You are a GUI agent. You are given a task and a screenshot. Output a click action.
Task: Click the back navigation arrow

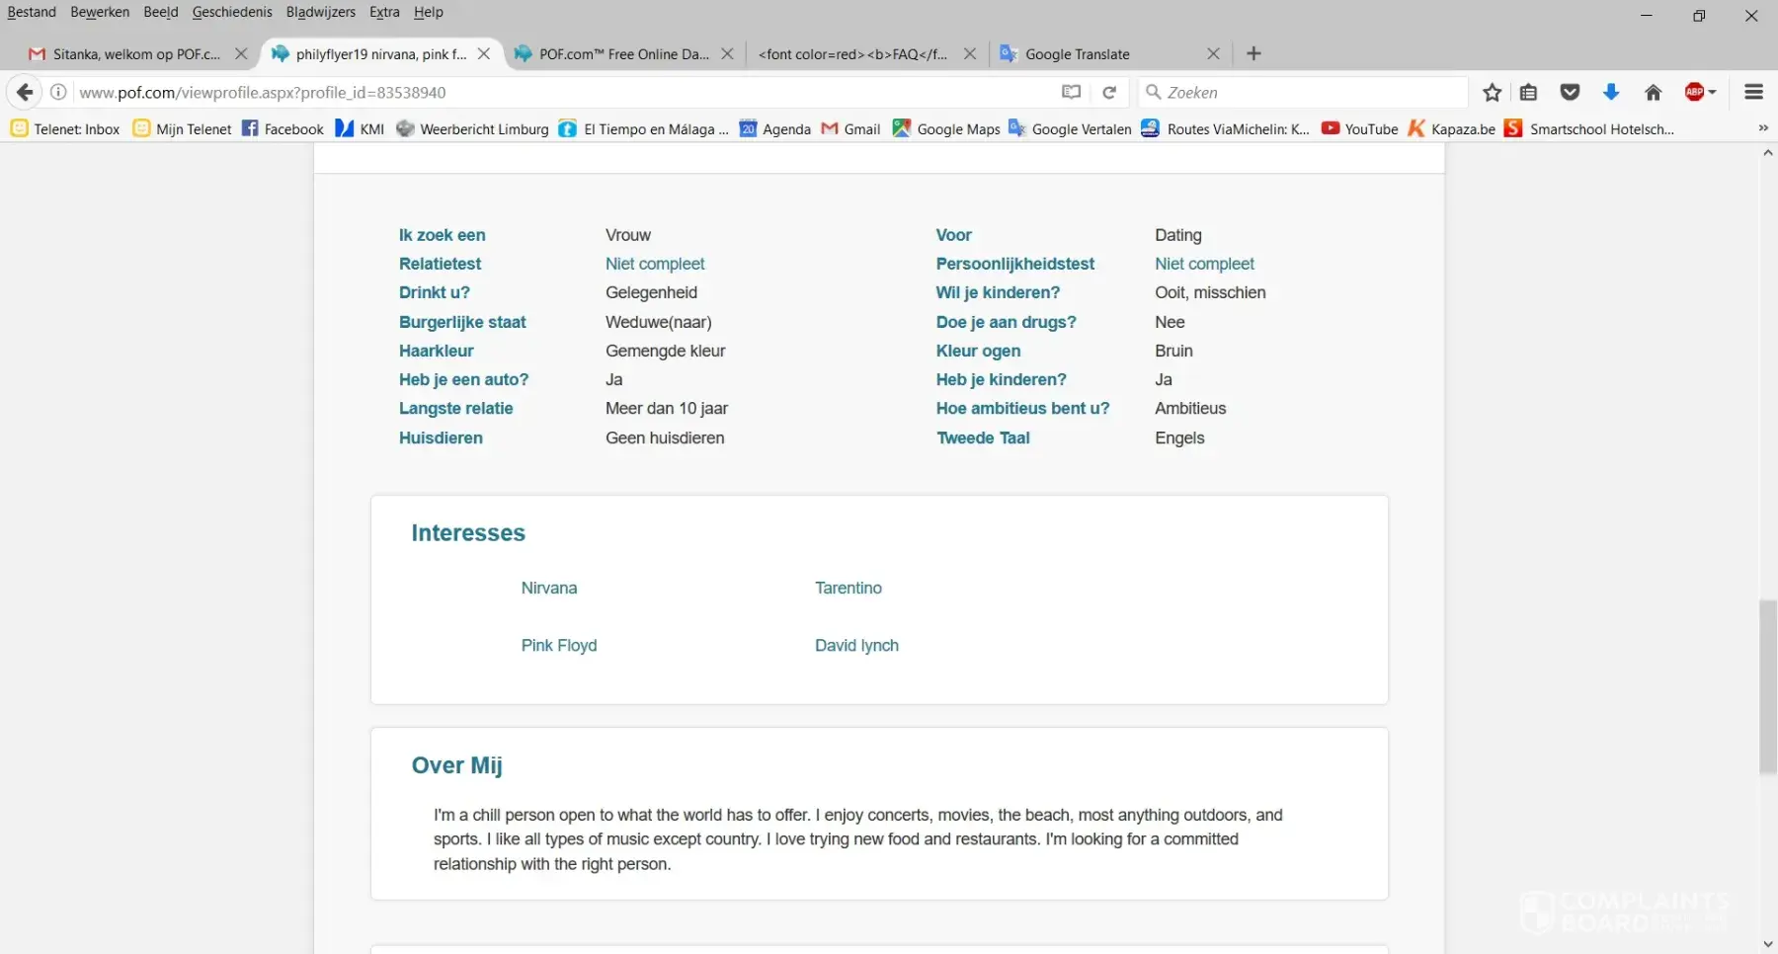coord(25,92)
